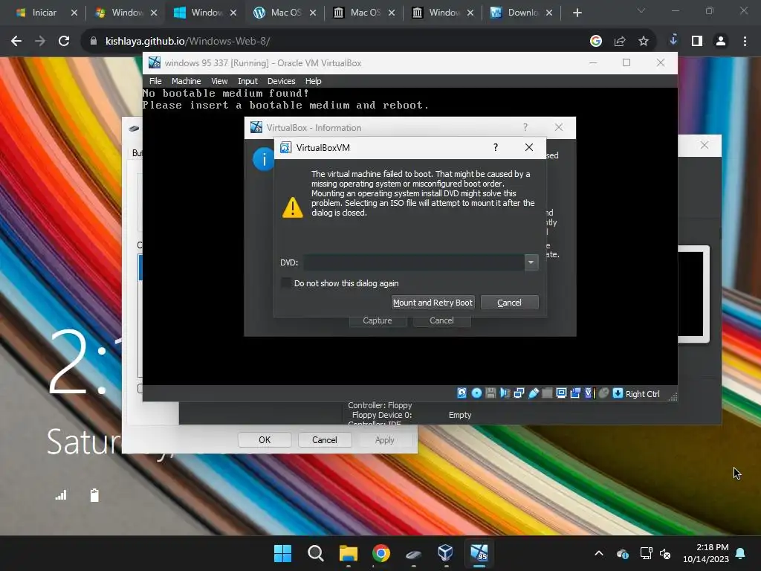Reload the browser page
Image resolution: width=761 pixels, height=571 pixels.
[x=64, y=42]
